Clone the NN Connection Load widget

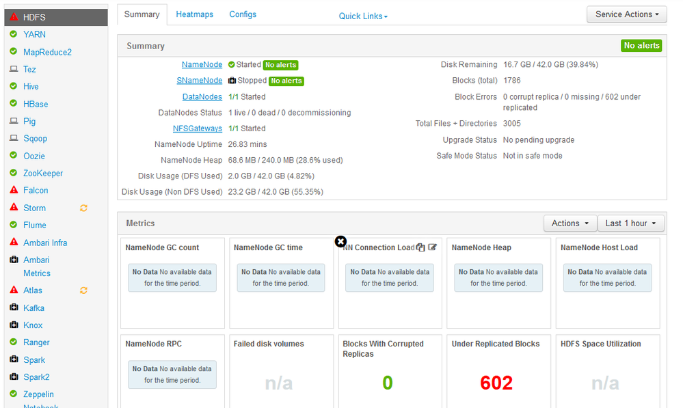tap(420, 247)
